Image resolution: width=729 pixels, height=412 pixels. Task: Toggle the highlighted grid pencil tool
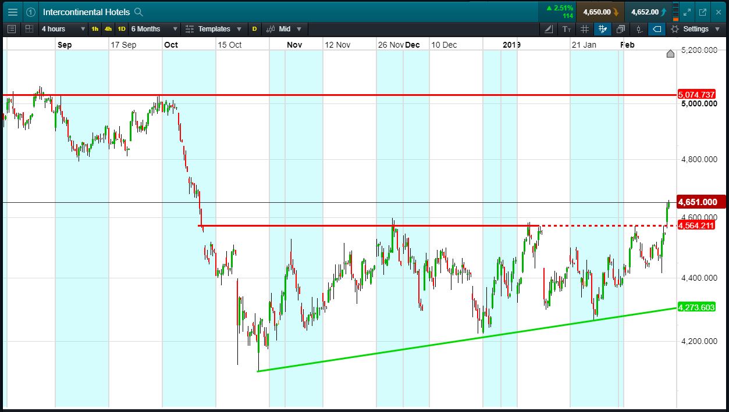point(602,28)
